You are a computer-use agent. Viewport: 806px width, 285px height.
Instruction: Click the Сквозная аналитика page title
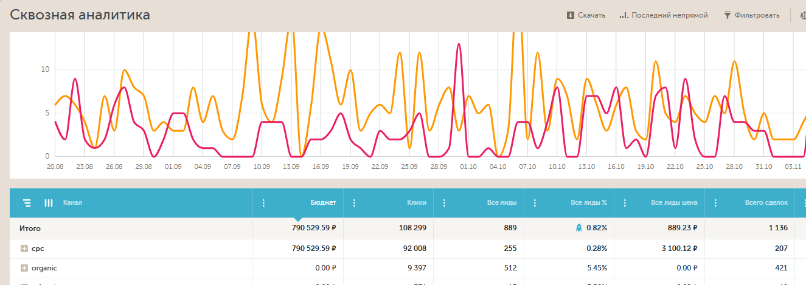(80, 15)
